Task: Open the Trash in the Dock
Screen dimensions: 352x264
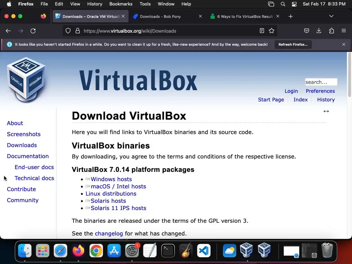Action: (327, 250)
